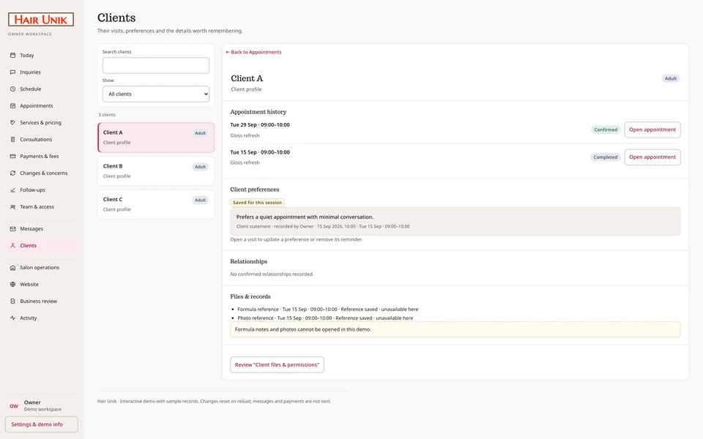Viewport: 703px width, 439px height.
Task: Open Messages in the sidebar
Action: pos(42,228)
